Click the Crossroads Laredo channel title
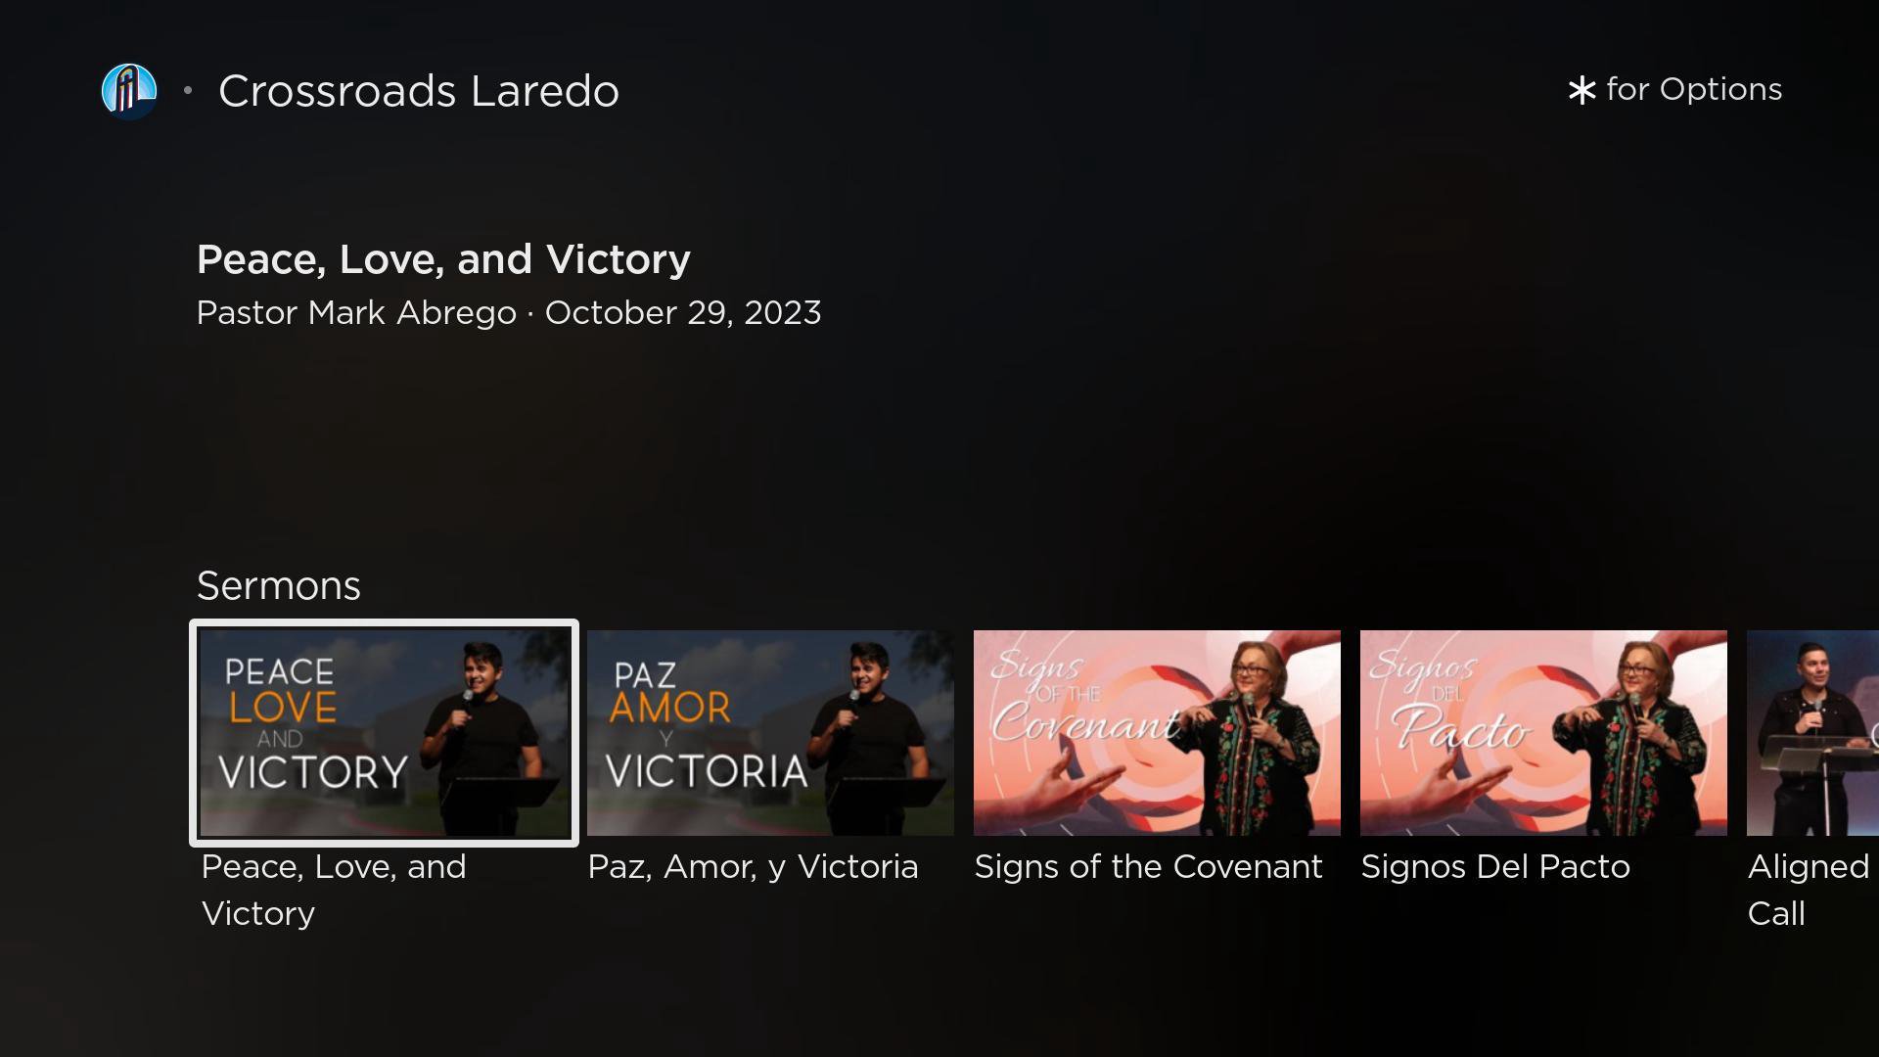This screenshot has height=1057, width=1879. (x=419, y=91)
